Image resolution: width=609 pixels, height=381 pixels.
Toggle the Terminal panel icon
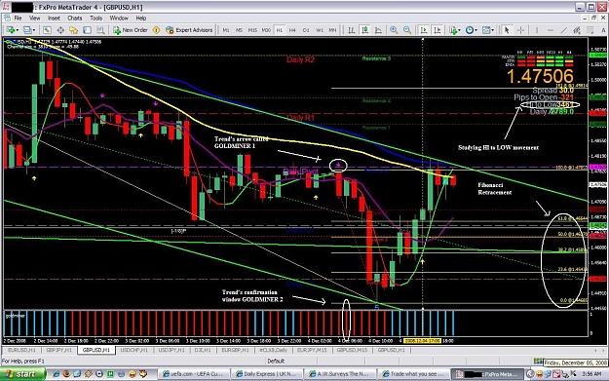tap(87, 30)
